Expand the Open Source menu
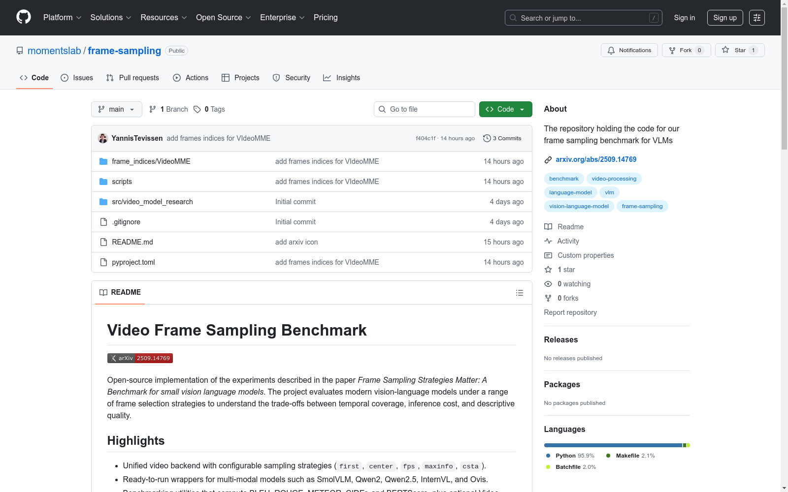 pyautogui.click(x=224, y=18)
